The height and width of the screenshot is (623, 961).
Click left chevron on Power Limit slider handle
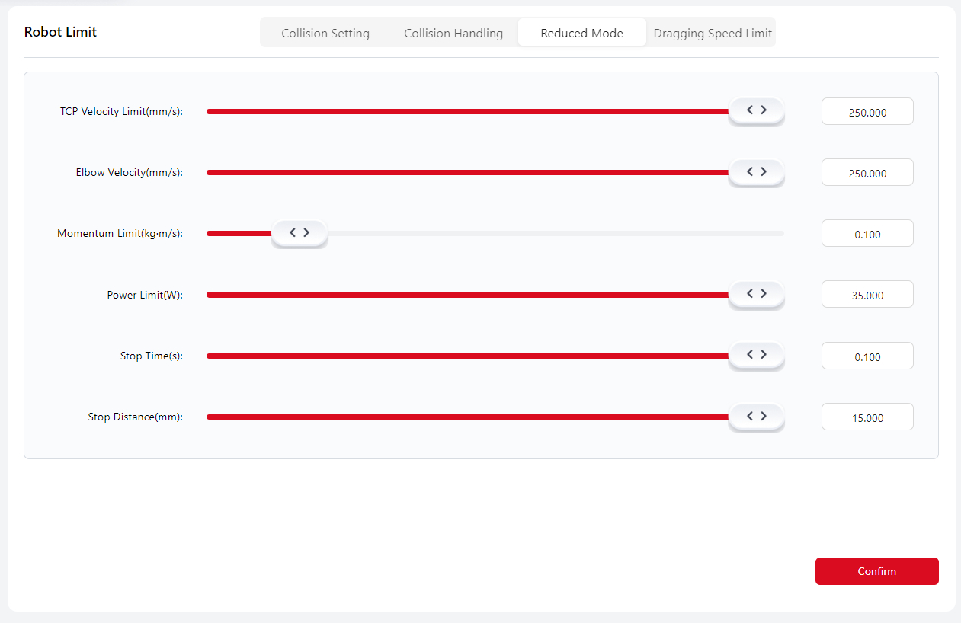tap(750, 293)
